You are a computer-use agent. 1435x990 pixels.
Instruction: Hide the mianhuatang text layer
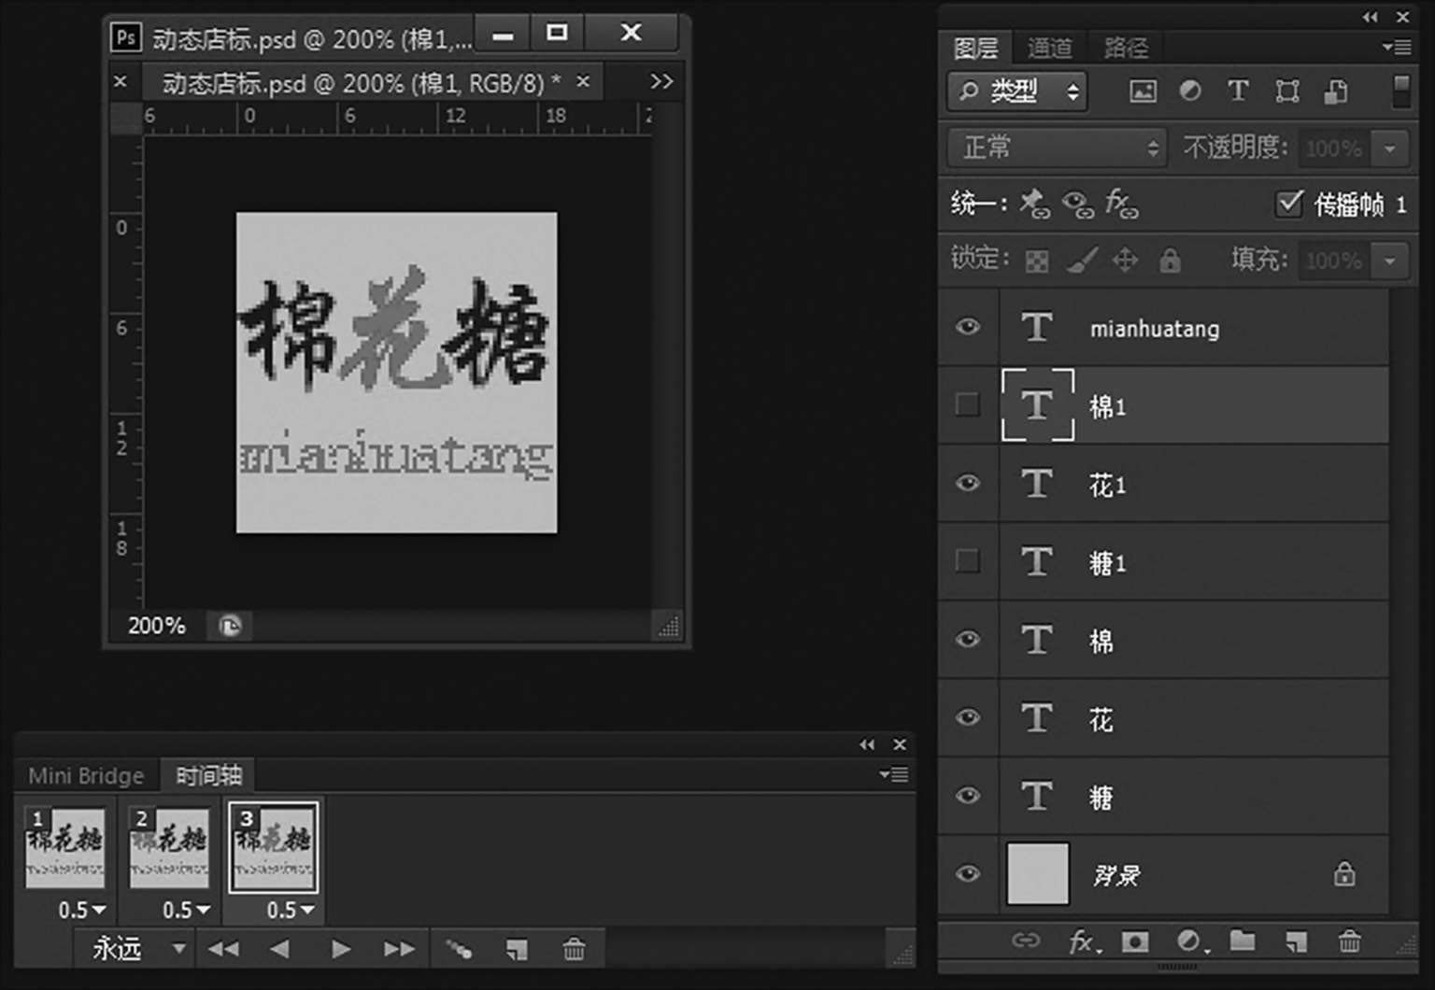pyautogui.click(x=968, y=327)
